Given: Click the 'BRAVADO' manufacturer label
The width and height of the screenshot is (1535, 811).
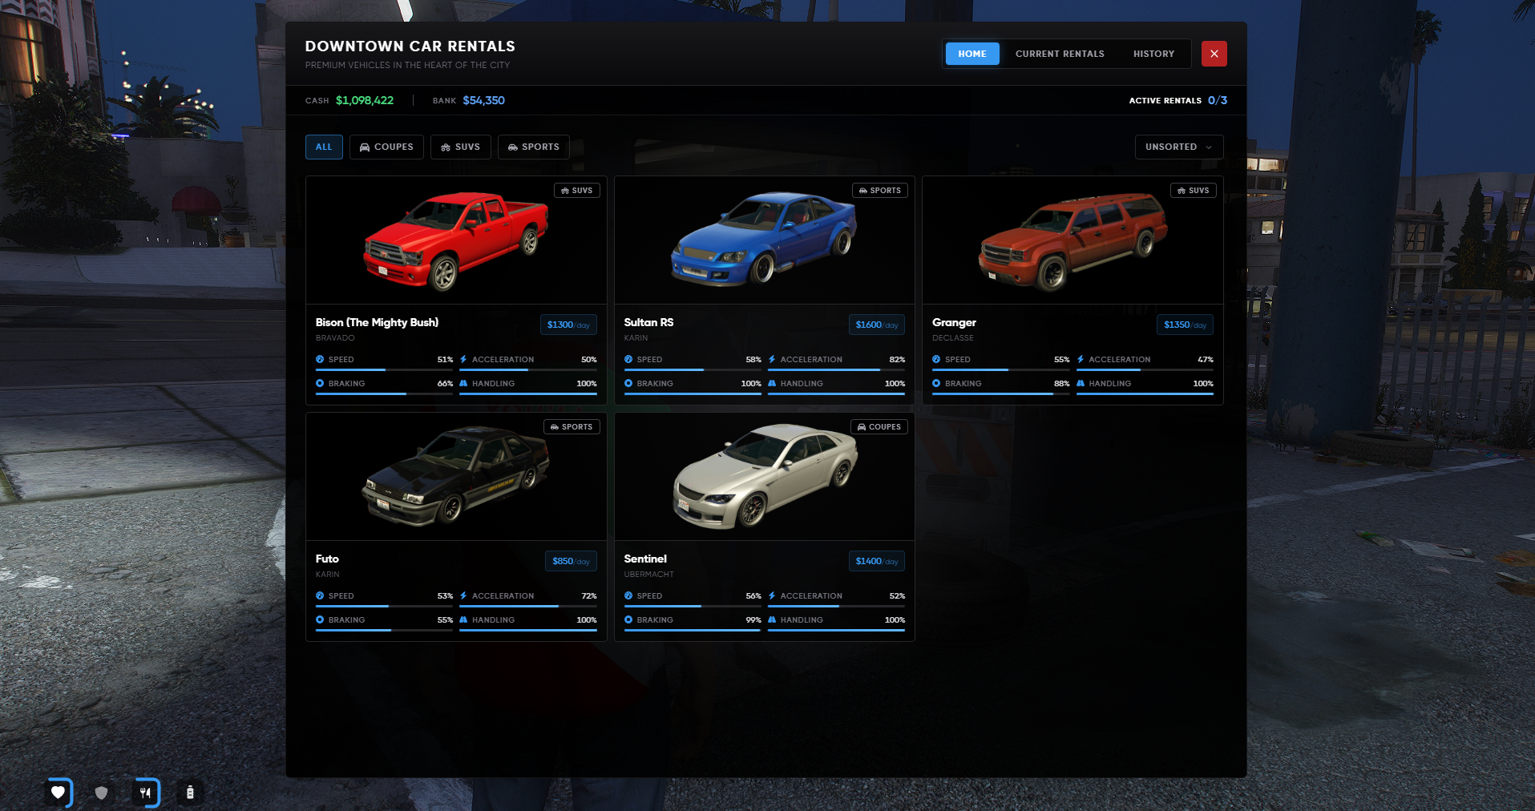Looking at the screenshot, I should 335,338.
